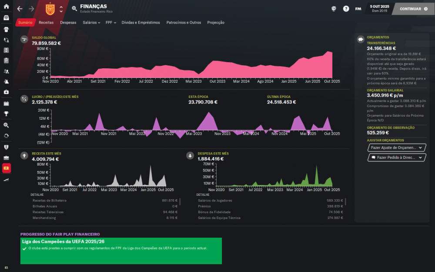435x272 pixels.
Task: Open the Inbox icon in sidebar
Action: tap(6, 18)
